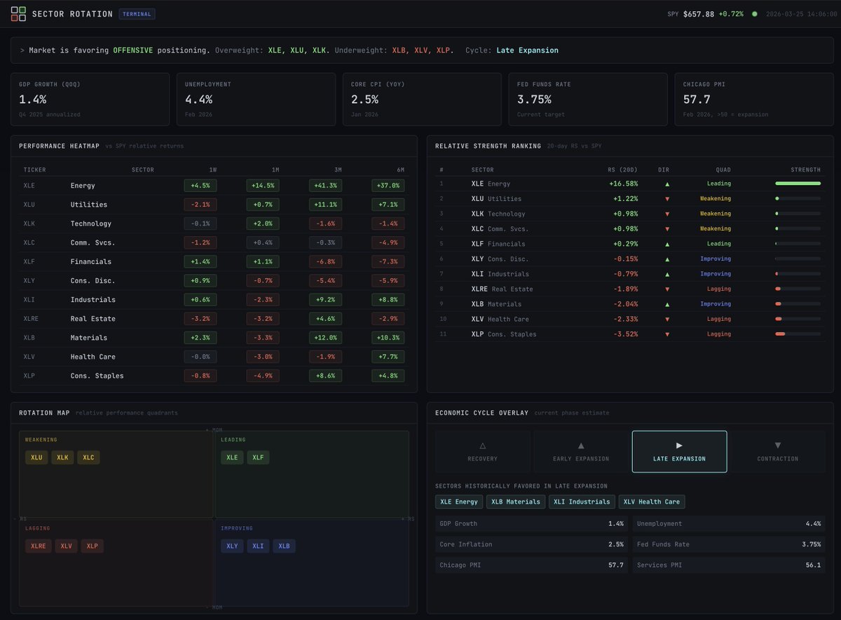Click the XLP chip in Lagging quadrant
The image size is (841, 620).
point(92,546)
